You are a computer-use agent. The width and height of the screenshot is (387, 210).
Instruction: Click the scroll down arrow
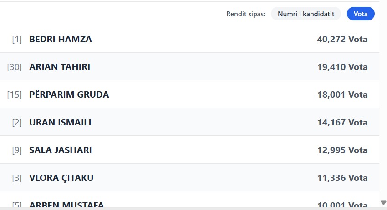[x=383, y=203]
